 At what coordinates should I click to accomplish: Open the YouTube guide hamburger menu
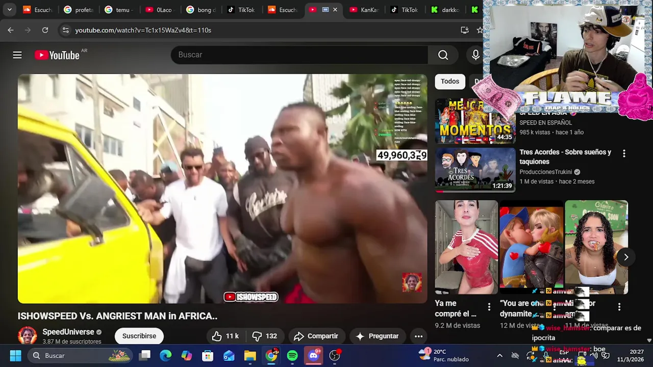(x=17, y=55)
